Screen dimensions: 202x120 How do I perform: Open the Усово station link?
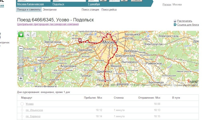click(x=30, y=104)
